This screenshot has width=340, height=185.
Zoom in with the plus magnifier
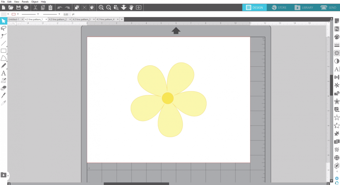coord(101,8)
